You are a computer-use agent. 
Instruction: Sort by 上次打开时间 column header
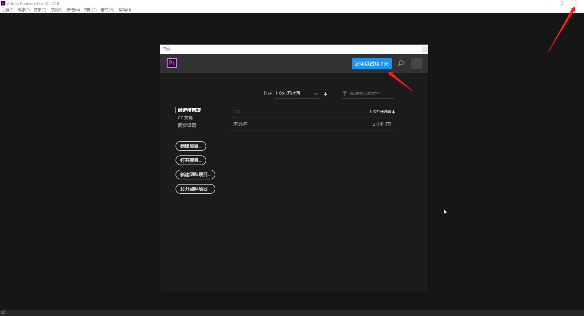click(382, 112)
